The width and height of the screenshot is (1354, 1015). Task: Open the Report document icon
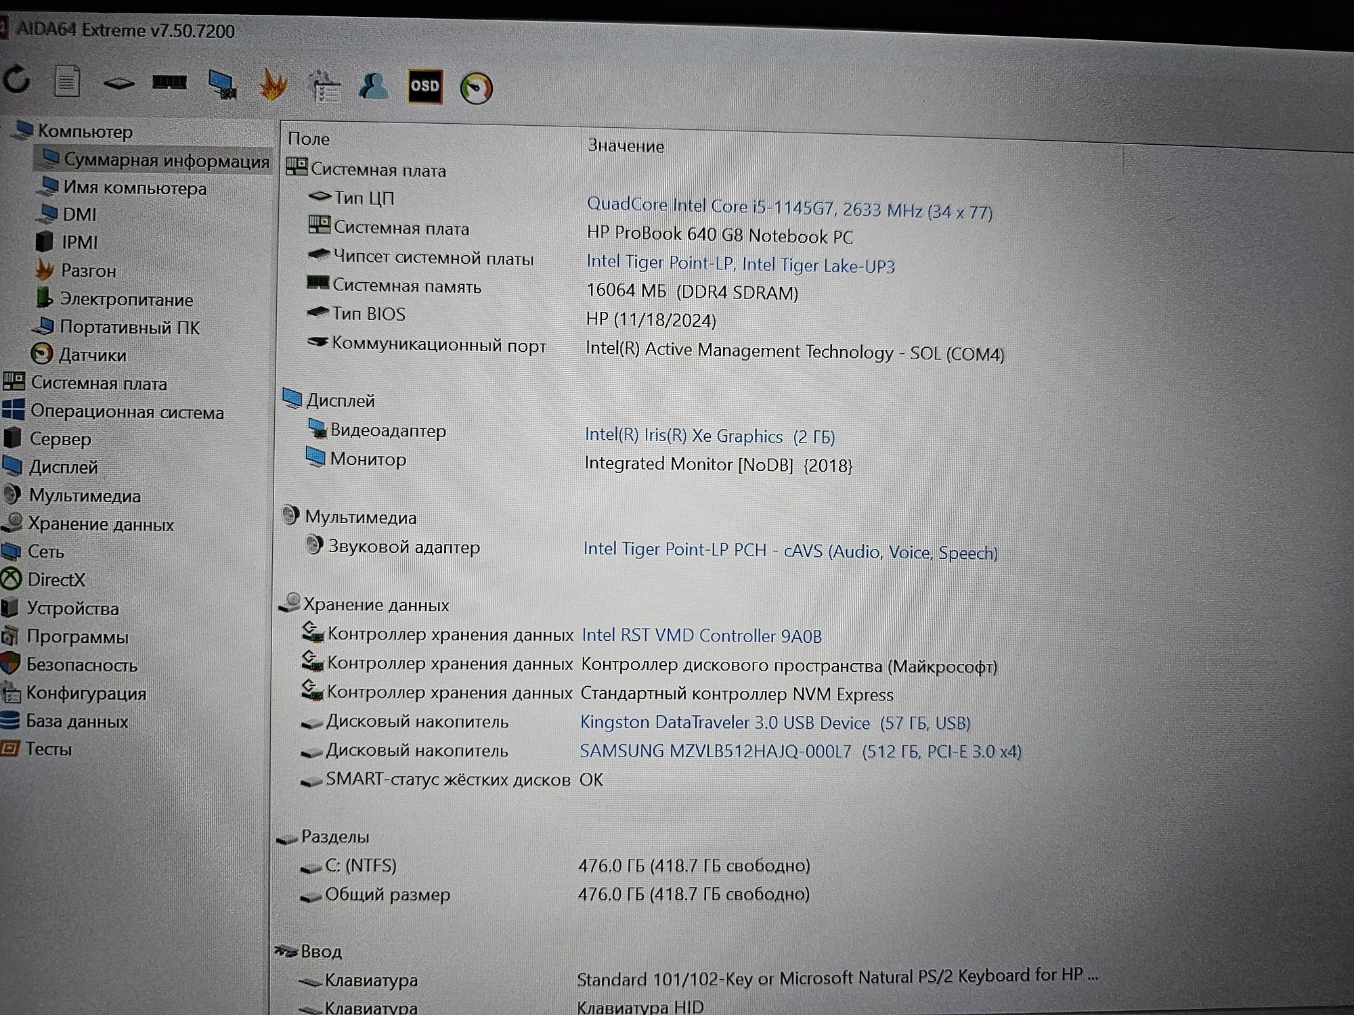click(x=67, y=82)
